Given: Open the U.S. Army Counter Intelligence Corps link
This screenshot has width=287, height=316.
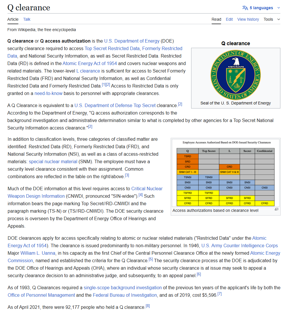Looking at the screenshot, I should point(240,246).
